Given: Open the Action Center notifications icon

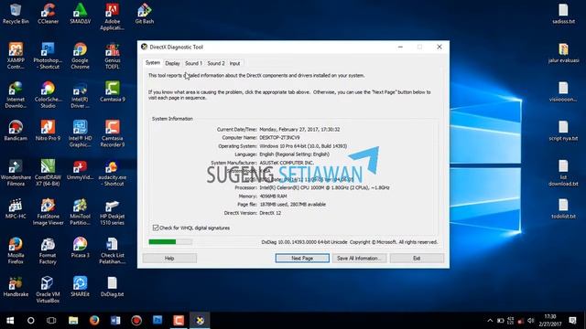Looking at the screenshot, I should click(572, 321).
